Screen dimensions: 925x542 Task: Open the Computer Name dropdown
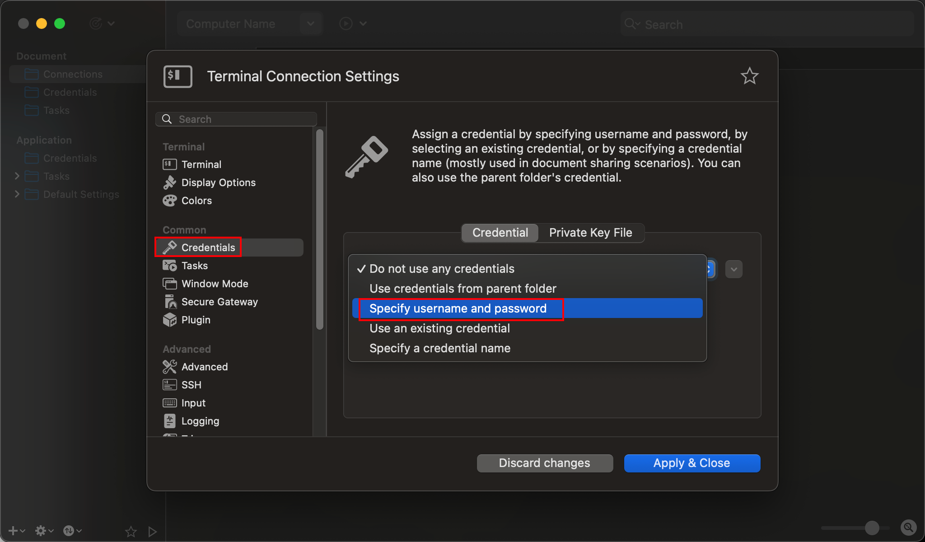coord(311,23)
